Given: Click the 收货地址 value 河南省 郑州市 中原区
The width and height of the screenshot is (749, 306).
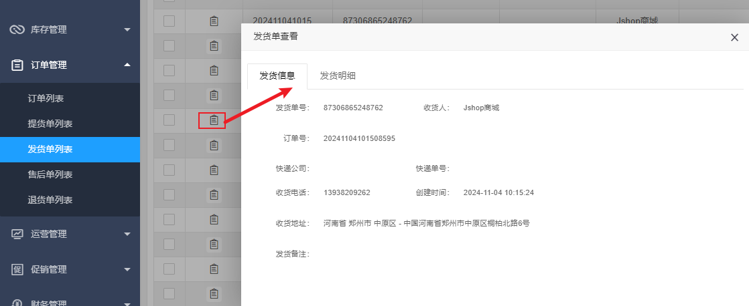Looking at the screenshot, I should 427,223.
